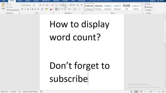This screenshot has width=166, height=93.
Task: Click Replace in the Editing group
Action: coord(149,7)
